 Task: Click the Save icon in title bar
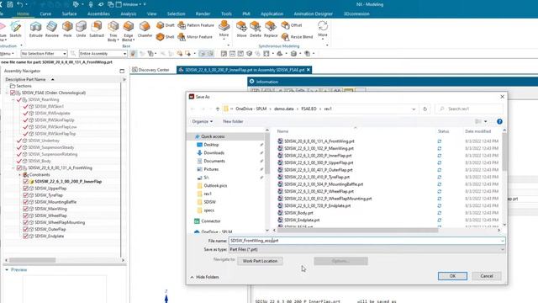[x=10, y=4]
